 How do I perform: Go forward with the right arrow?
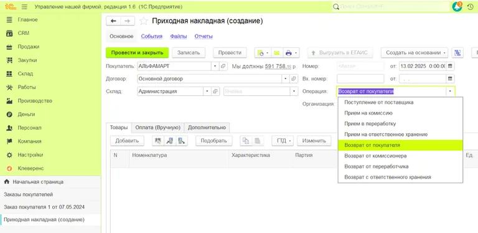128,21
